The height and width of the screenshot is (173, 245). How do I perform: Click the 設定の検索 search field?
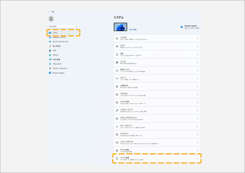(x=63, y=26)
